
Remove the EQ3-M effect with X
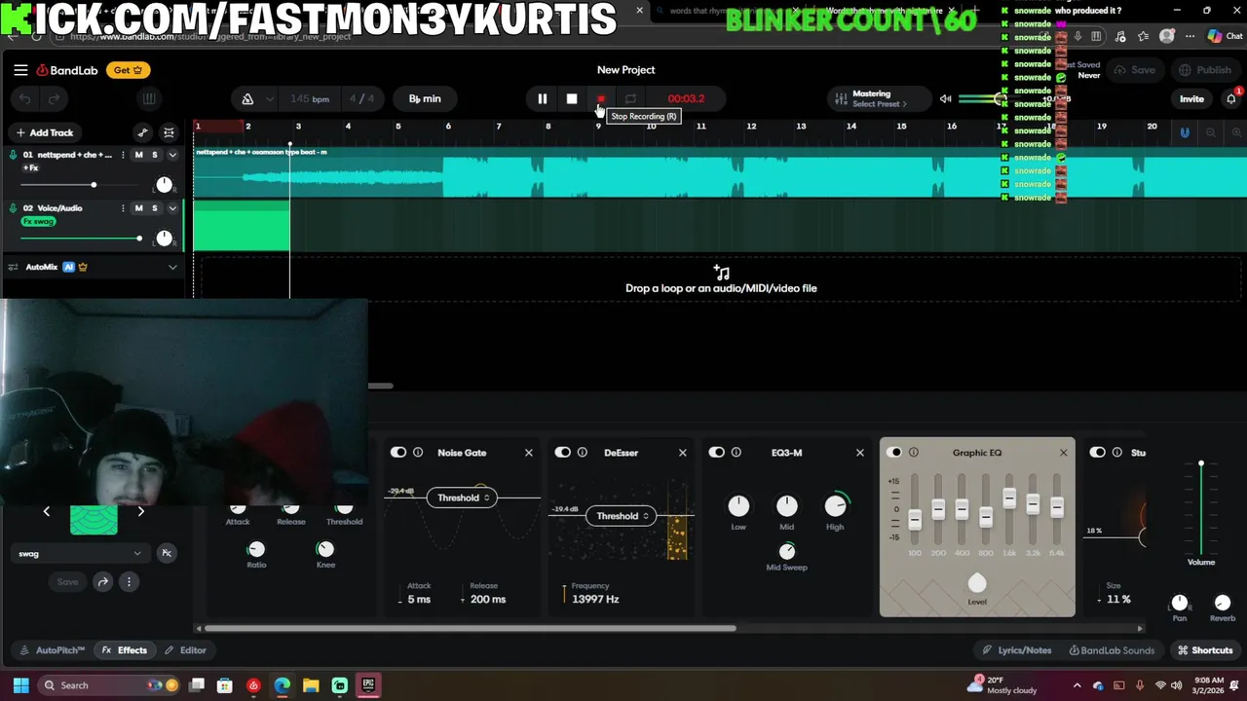tap(860, 453)
